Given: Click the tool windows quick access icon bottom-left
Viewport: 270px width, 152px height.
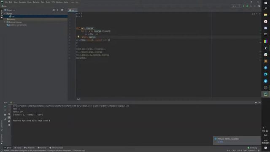Looking at the screenshot, I should [1, 151].
